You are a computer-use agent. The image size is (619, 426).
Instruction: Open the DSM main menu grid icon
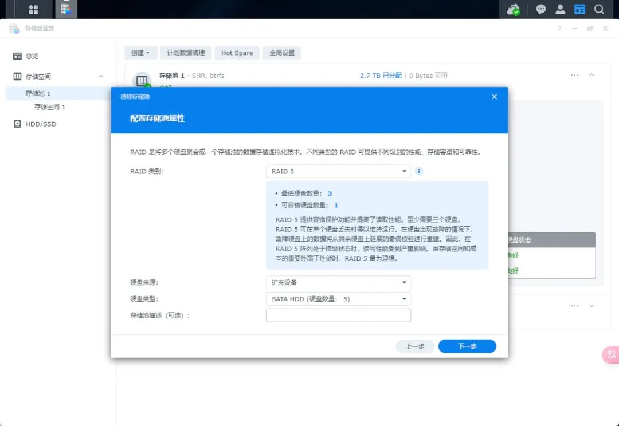click(33, 9)
